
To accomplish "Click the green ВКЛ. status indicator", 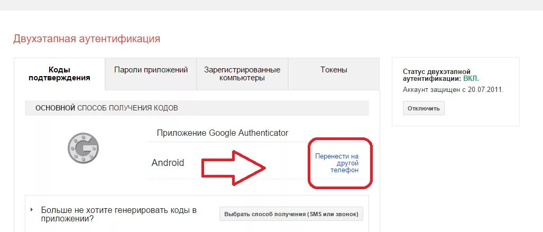I will coord(471,79).
